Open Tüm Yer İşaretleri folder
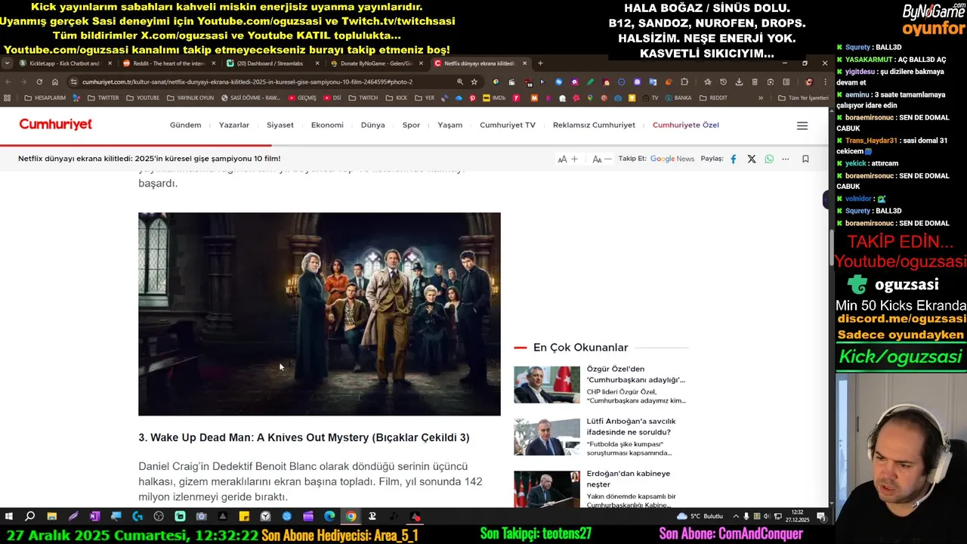 804,97
